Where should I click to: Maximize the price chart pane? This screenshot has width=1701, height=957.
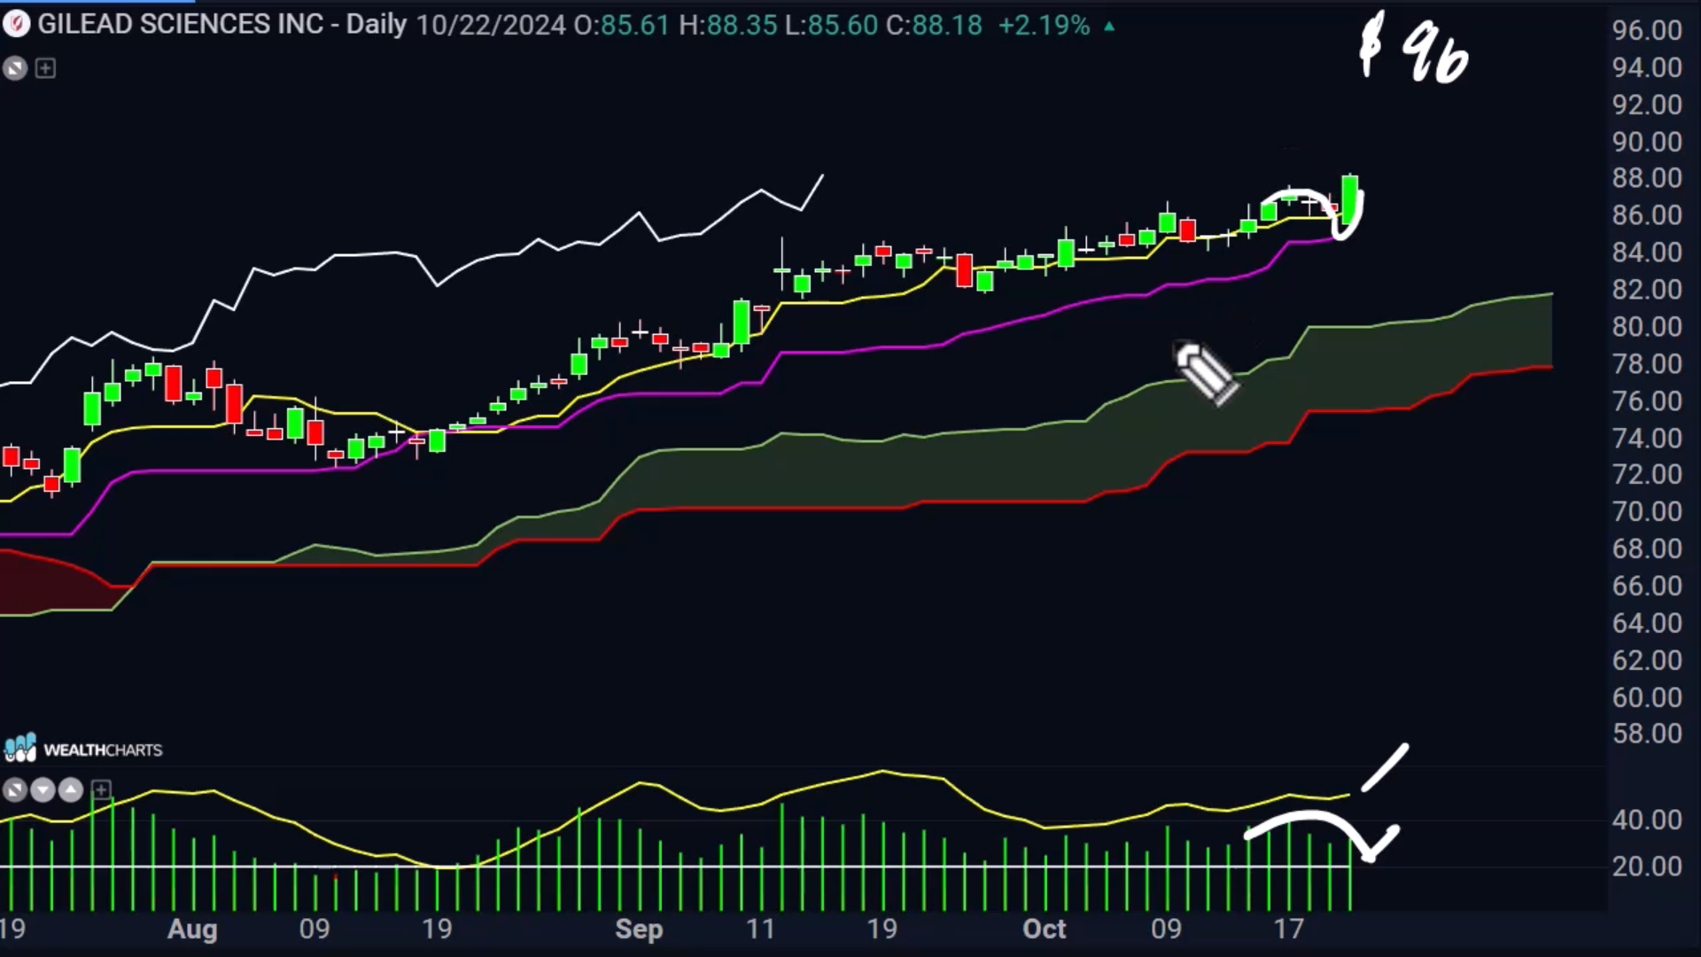(15, 68)
